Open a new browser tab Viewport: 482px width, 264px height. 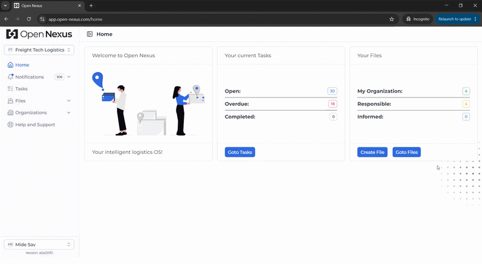[91, 5]
